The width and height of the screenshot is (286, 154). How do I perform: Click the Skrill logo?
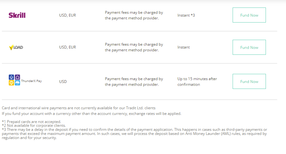(17, 15)
